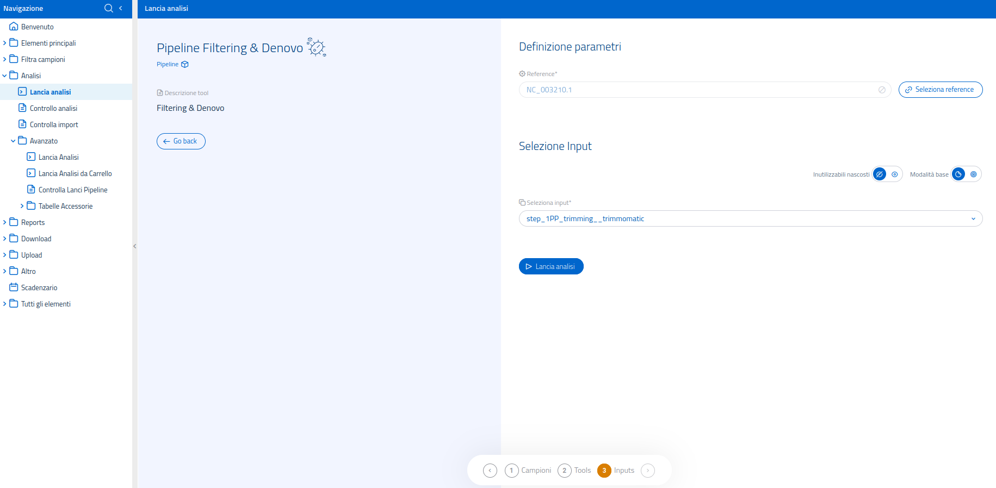Open Controlla Lanci Pipeline in sidebar

72,190
